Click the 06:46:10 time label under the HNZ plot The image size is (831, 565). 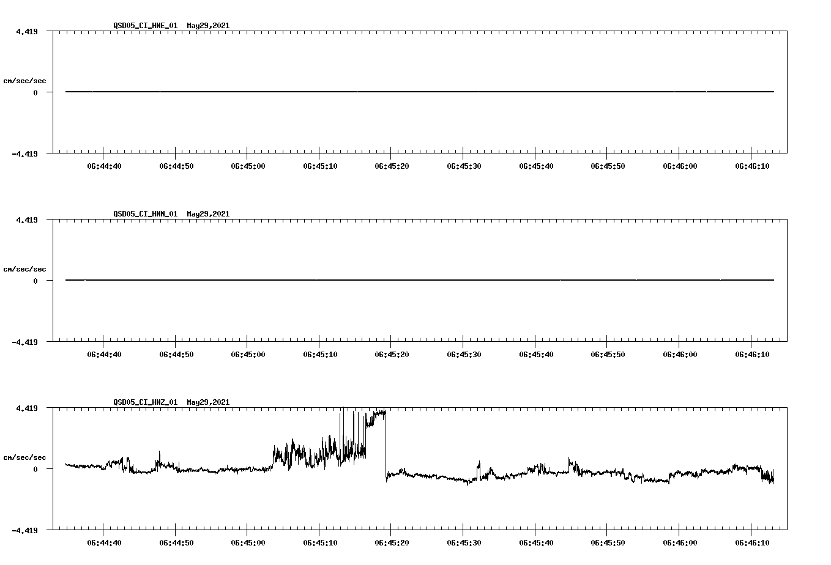click(751, 542)
